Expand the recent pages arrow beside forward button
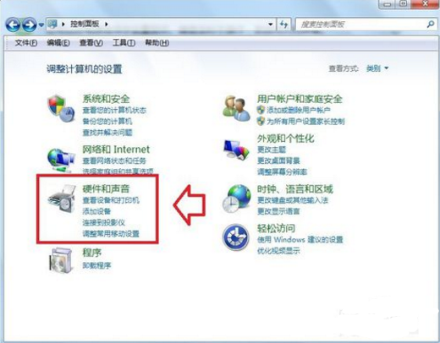Viewport: 440px width, 343px height. 41,25
